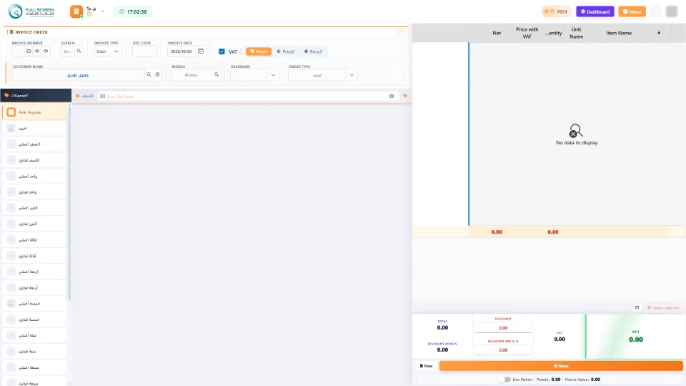
Task: Click the Invoice Number field
Action: (x=18, y=51)
